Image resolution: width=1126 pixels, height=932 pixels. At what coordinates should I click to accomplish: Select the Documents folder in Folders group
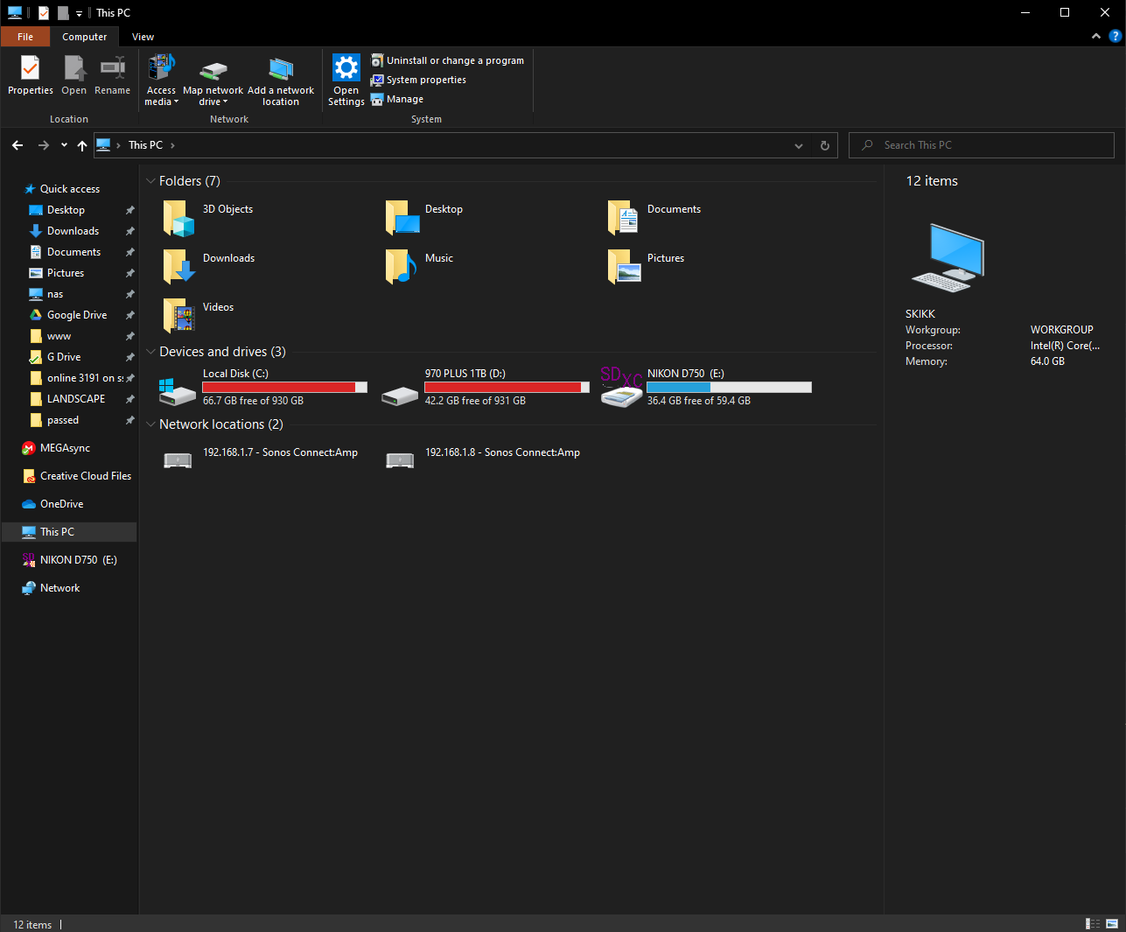[x=654, y=218]
